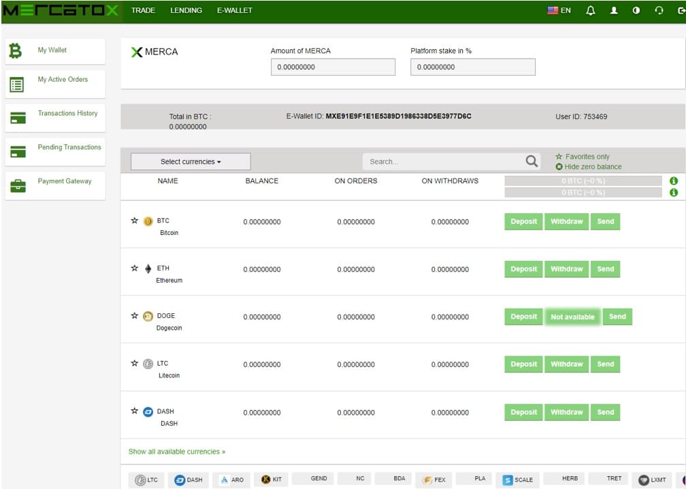This screenshot has width=686, height=489.
Task: Go to Payment Gateway
Action: pos(55,186)
